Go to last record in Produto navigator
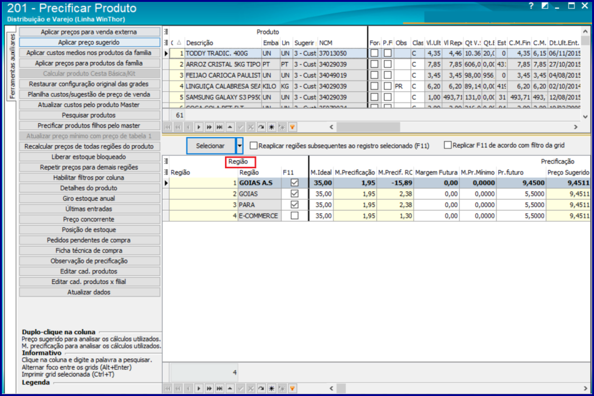Screen dimensions: 594x396 pyautogui.click(x=219, y=127)
